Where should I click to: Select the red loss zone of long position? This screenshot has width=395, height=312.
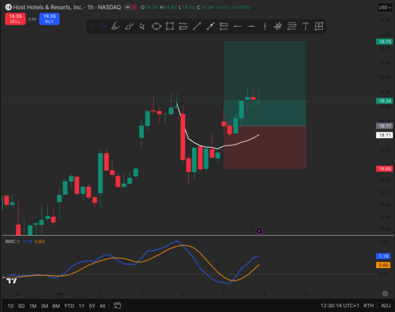tap(264, 147)
